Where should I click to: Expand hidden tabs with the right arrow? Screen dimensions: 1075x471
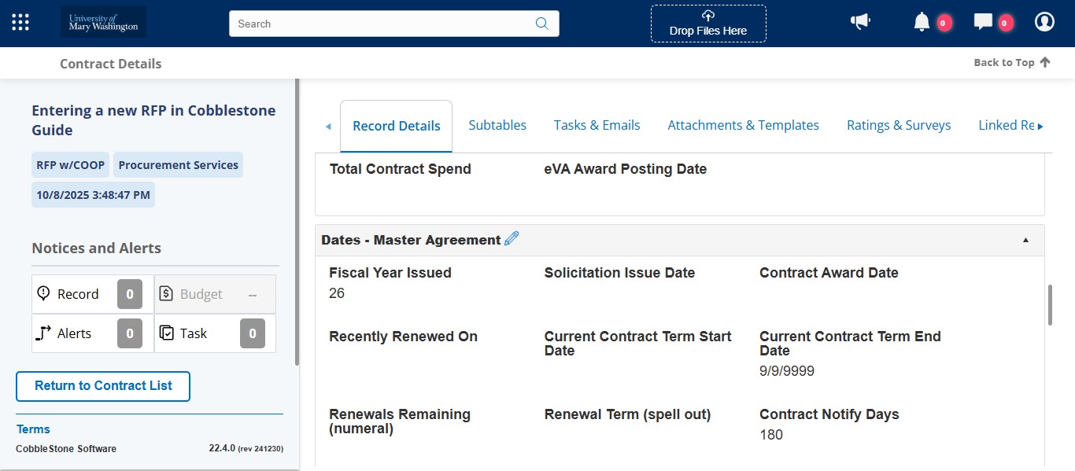coord(1040,125)
